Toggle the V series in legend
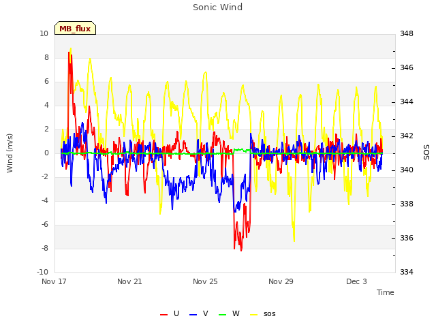Image resolution: width=436 pixels, height=327 pixels. click(x=198, y=314)
